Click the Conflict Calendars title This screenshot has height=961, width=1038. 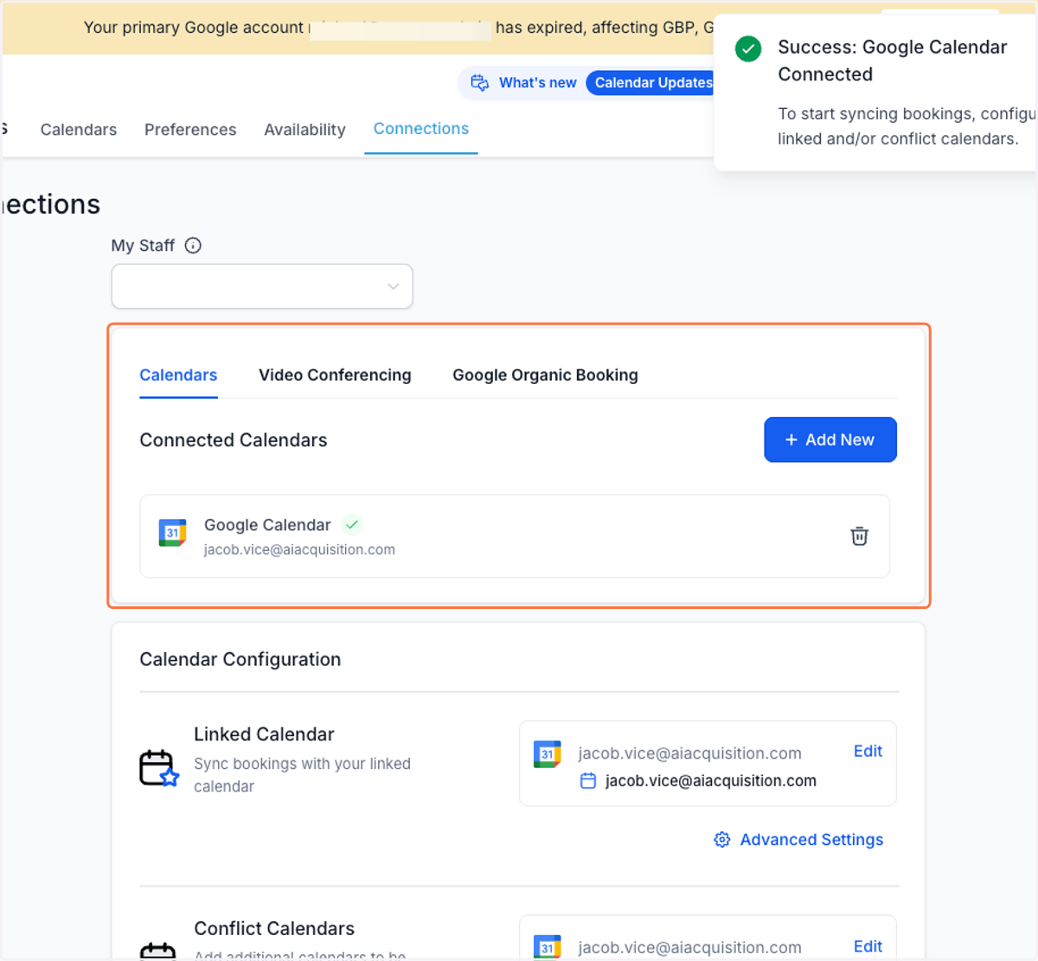pos(274,928)
